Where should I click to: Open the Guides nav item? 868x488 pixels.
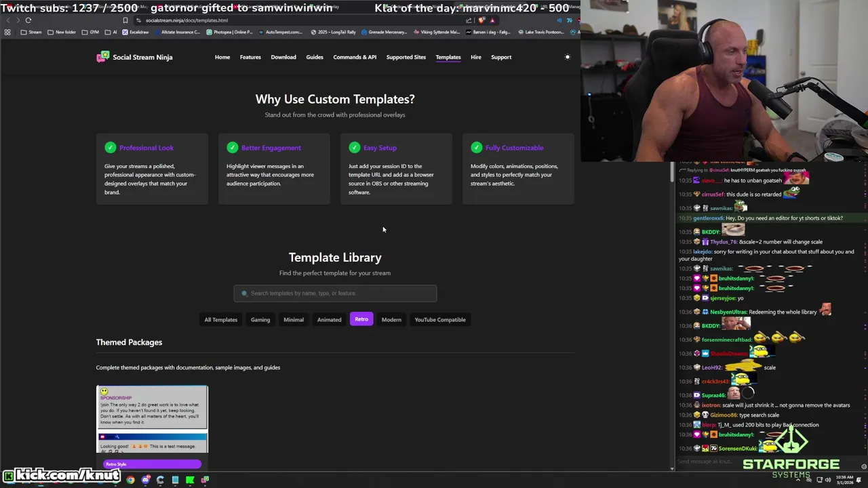point(315,57)
